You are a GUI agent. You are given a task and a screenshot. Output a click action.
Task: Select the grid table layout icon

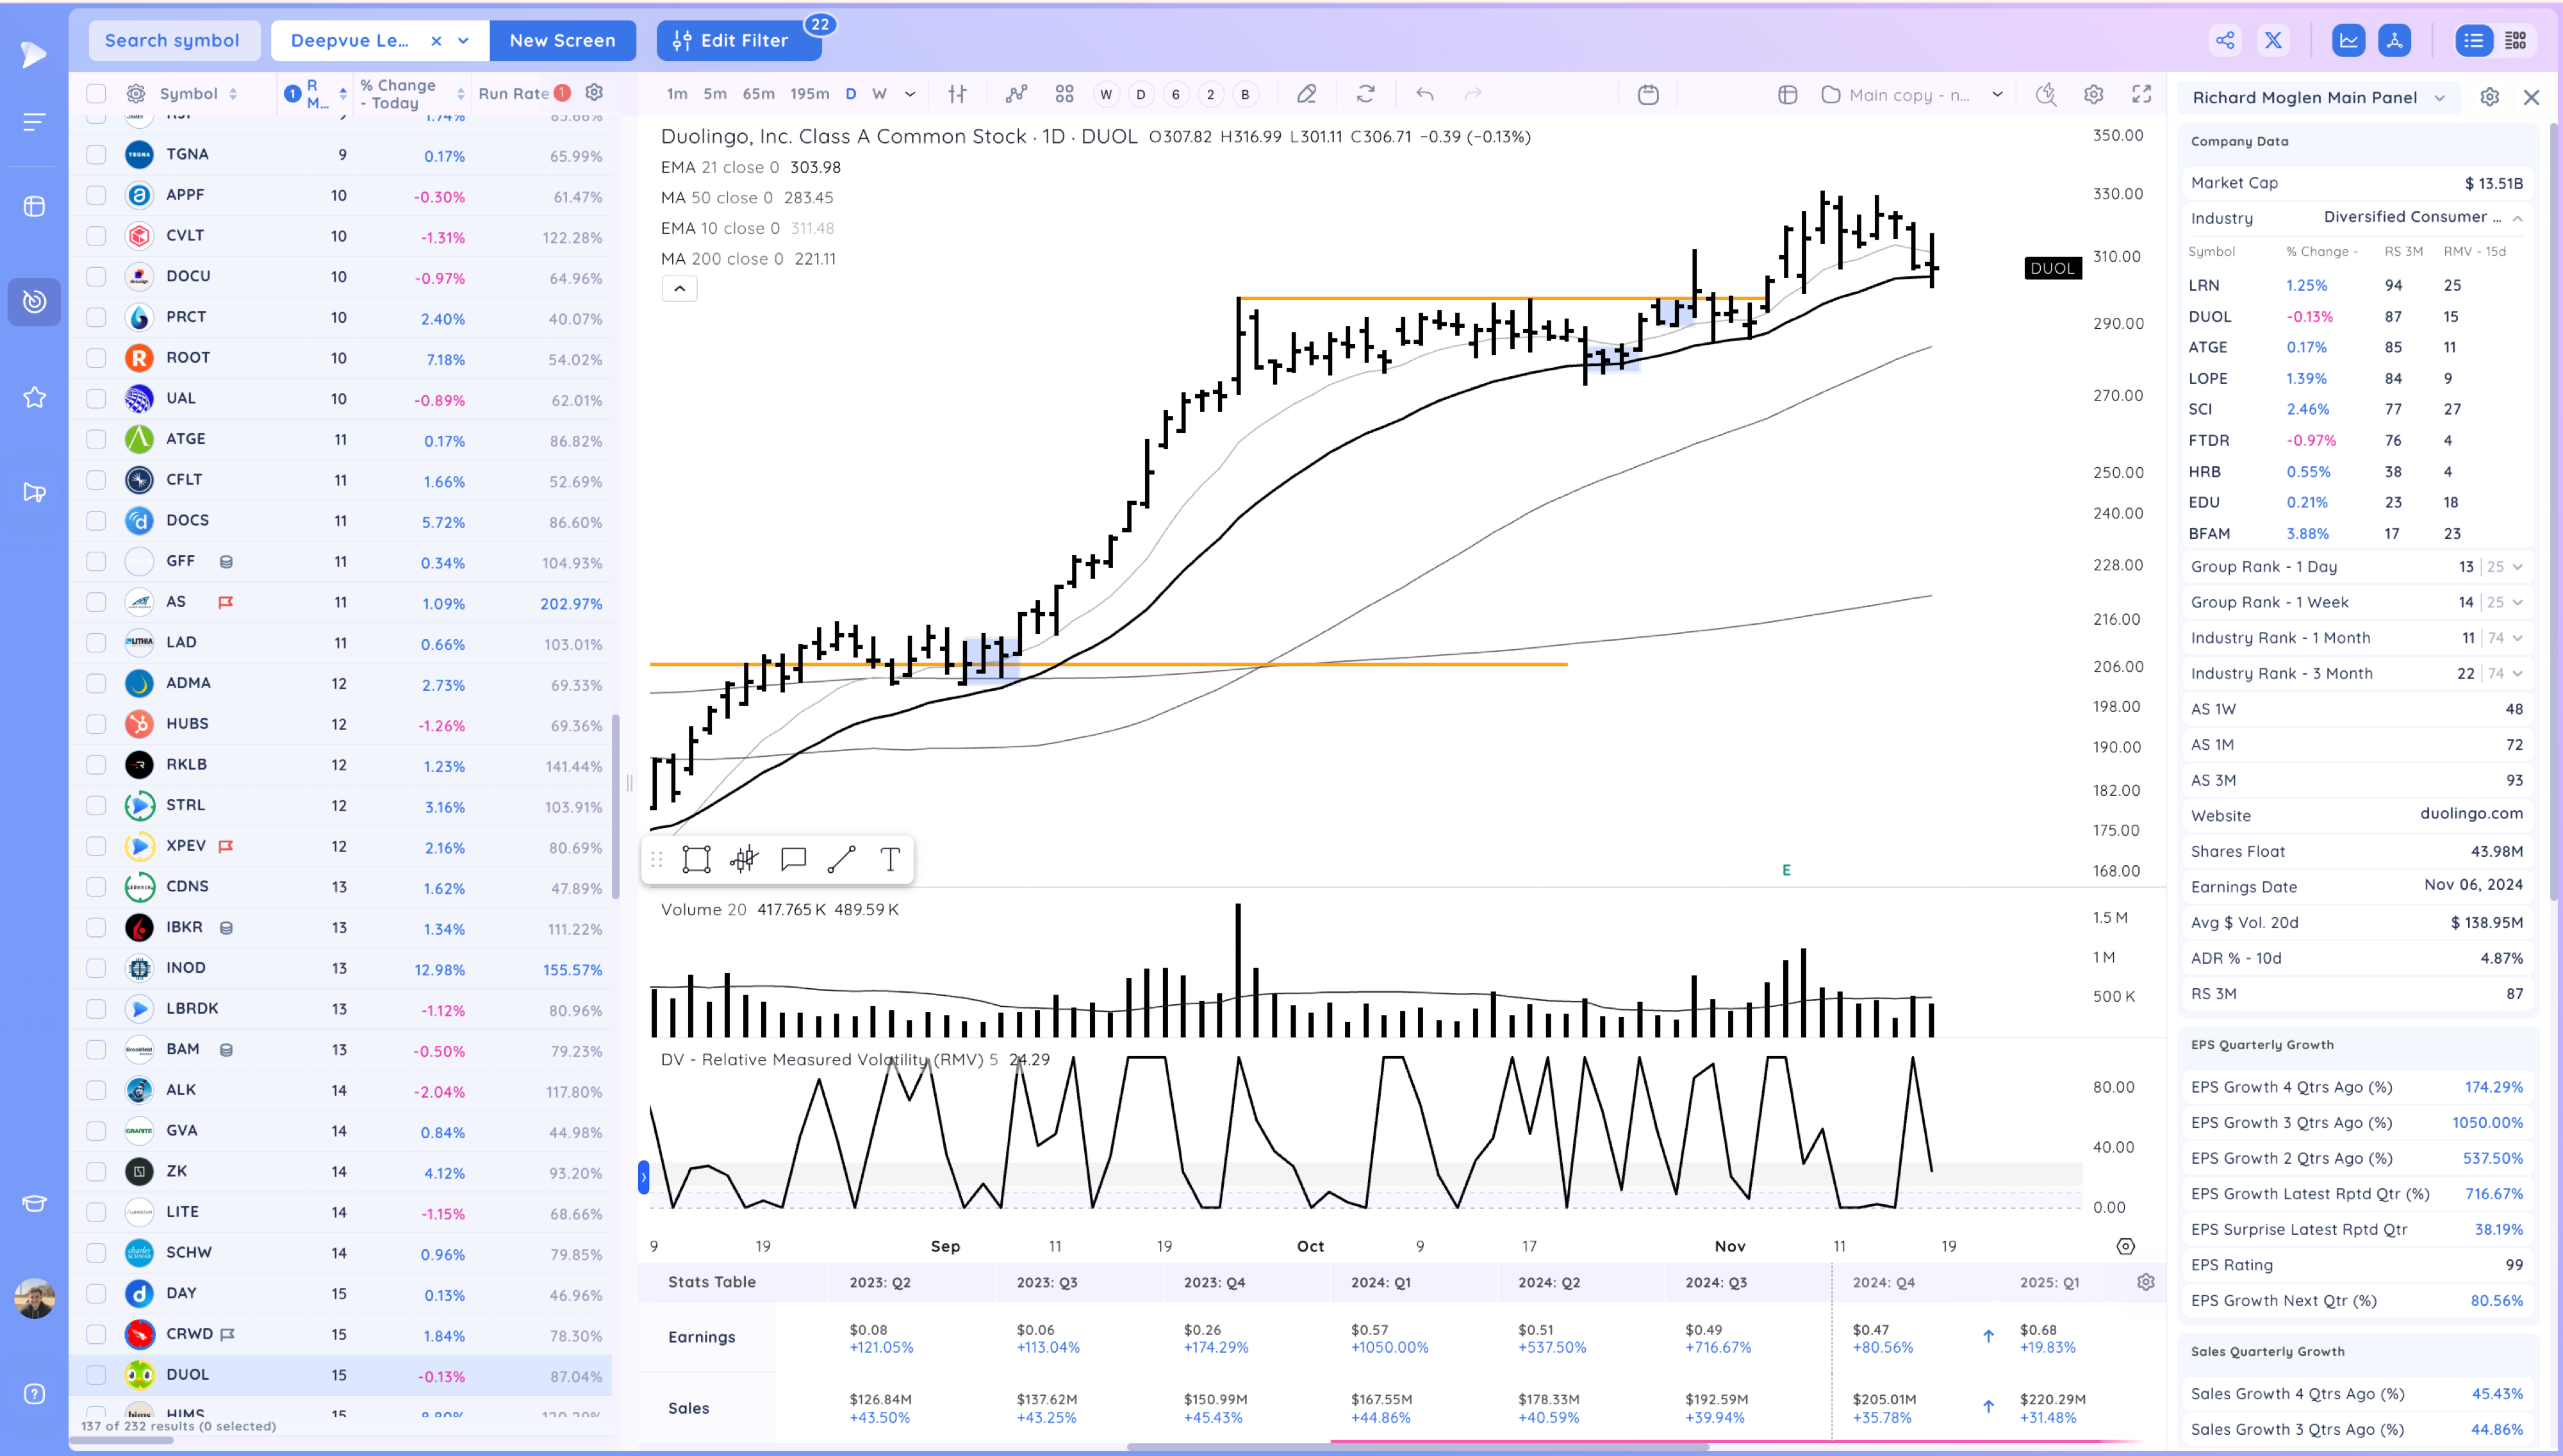coord(2516,40)
